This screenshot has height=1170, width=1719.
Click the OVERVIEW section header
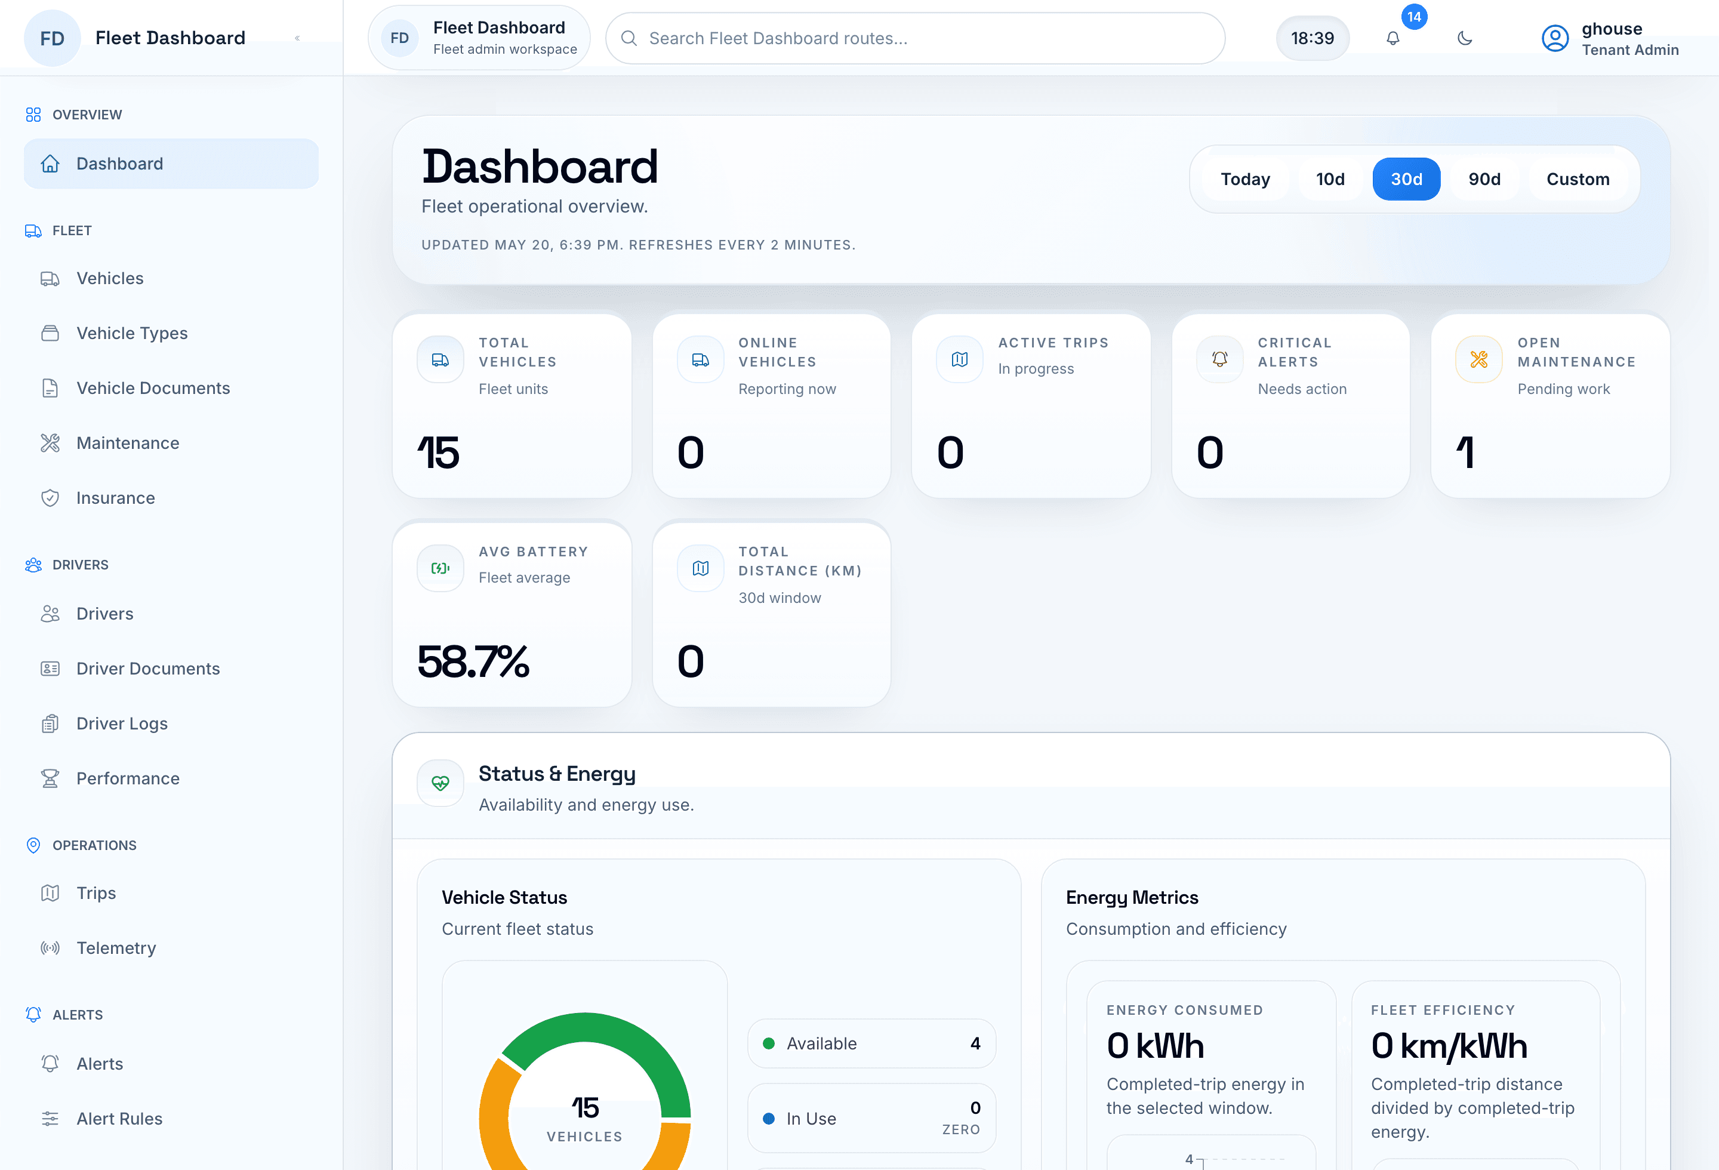(87, 115)
